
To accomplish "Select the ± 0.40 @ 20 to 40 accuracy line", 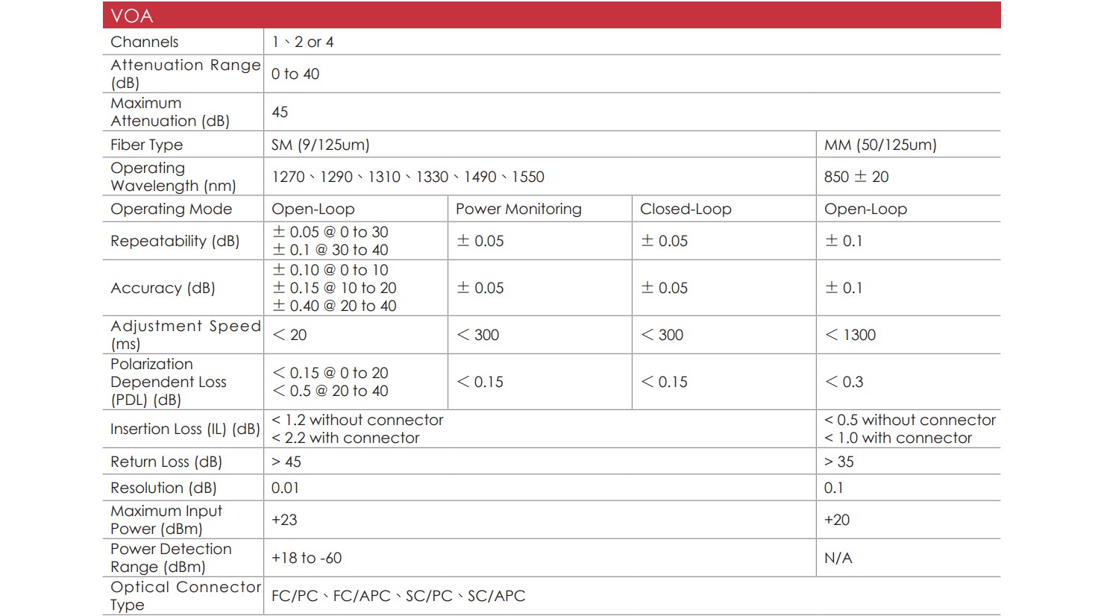I will [x=334, y=306].
